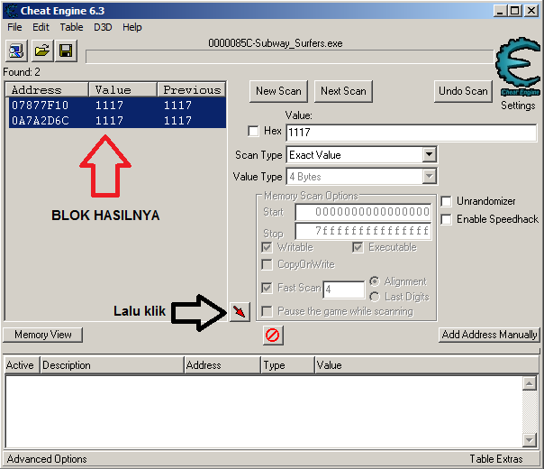Click the open folder toolbar icon
Viewport: 544px width, 469px height.
pos(42,51)
